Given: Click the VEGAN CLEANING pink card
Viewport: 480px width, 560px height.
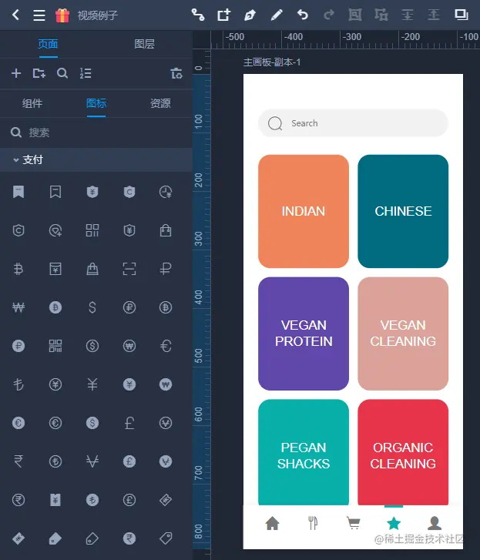Looking at the screenshot, I should (x=403, y=334).
